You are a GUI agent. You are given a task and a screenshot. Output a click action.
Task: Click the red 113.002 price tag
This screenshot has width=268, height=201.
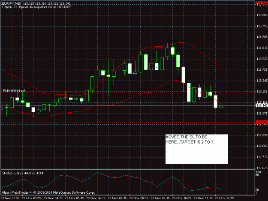[262, 122]
